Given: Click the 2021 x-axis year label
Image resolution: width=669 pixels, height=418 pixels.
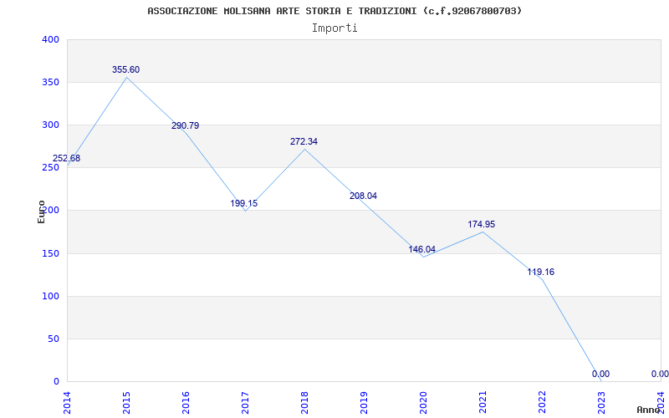Looking at the screenshot, I should [483, 403].
